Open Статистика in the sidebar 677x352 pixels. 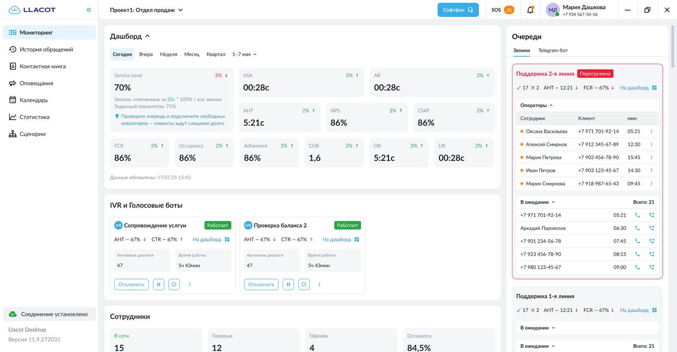coord(49,117)
